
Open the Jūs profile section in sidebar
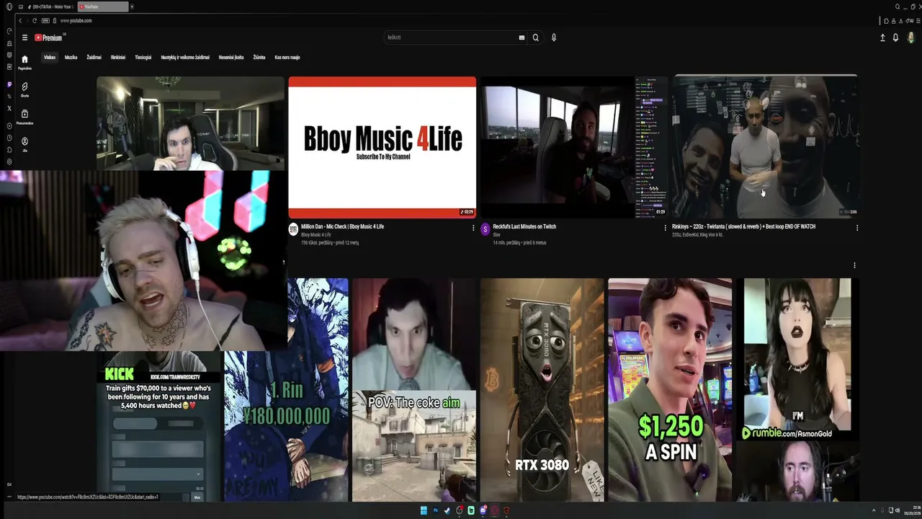coord(24,143)
